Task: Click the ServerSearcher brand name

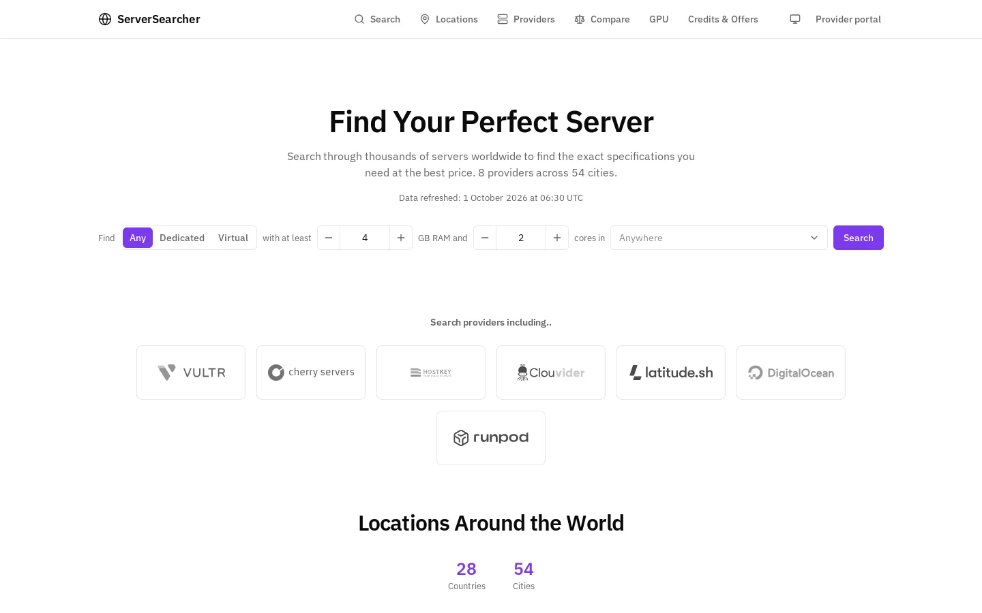Action: point(159,19)
